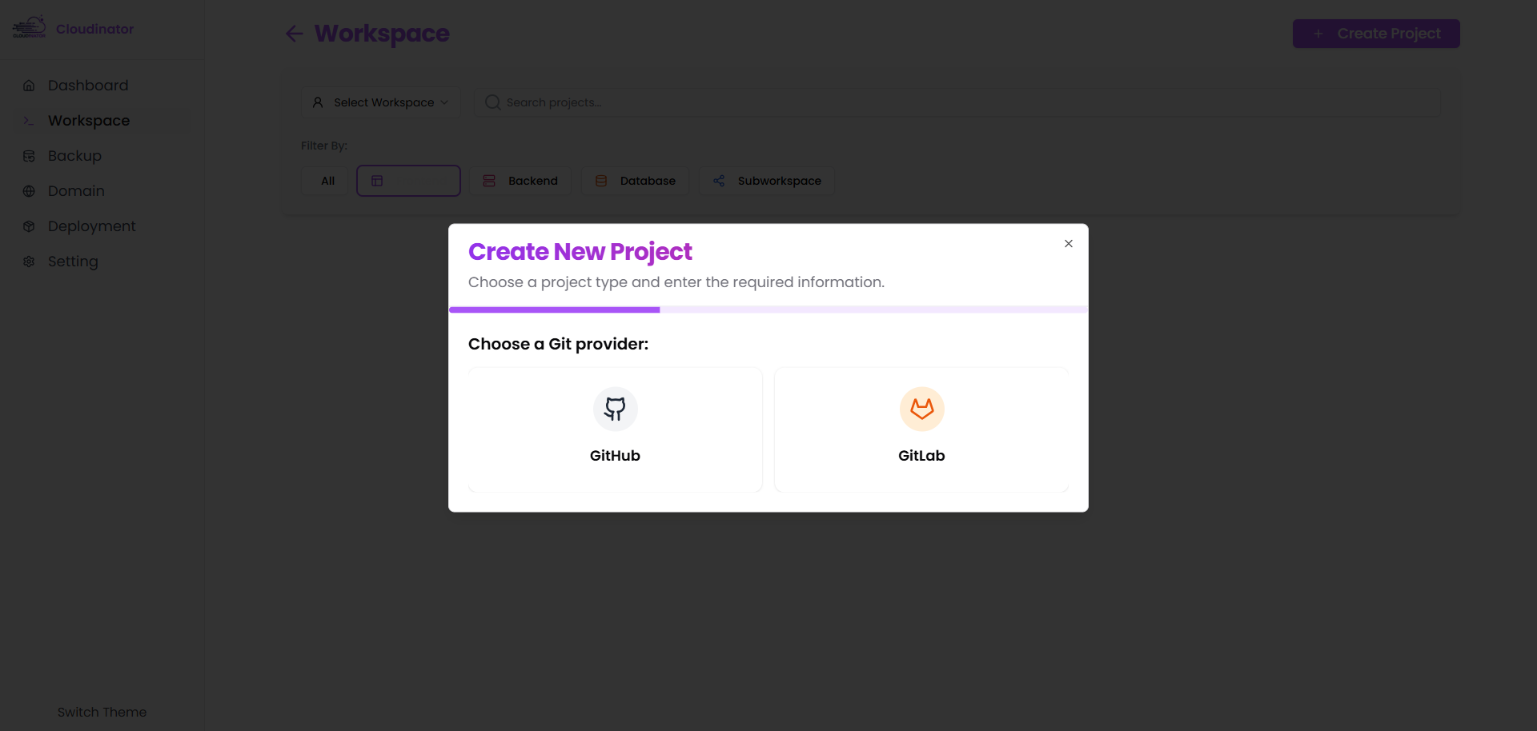Expand the workspace selector chevron
Screen dimensions: 1537x731
click(444, 102)
